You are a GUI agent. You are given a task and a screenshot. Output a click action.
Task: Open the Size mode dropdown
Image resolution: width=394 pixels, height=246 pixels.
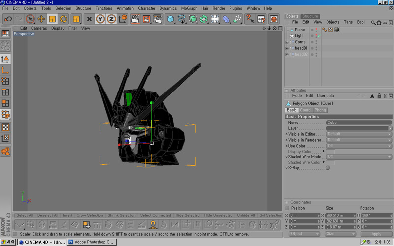click(340, 234)
